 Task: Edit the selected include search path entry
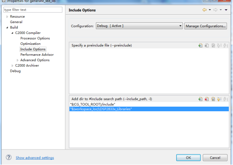213,99
